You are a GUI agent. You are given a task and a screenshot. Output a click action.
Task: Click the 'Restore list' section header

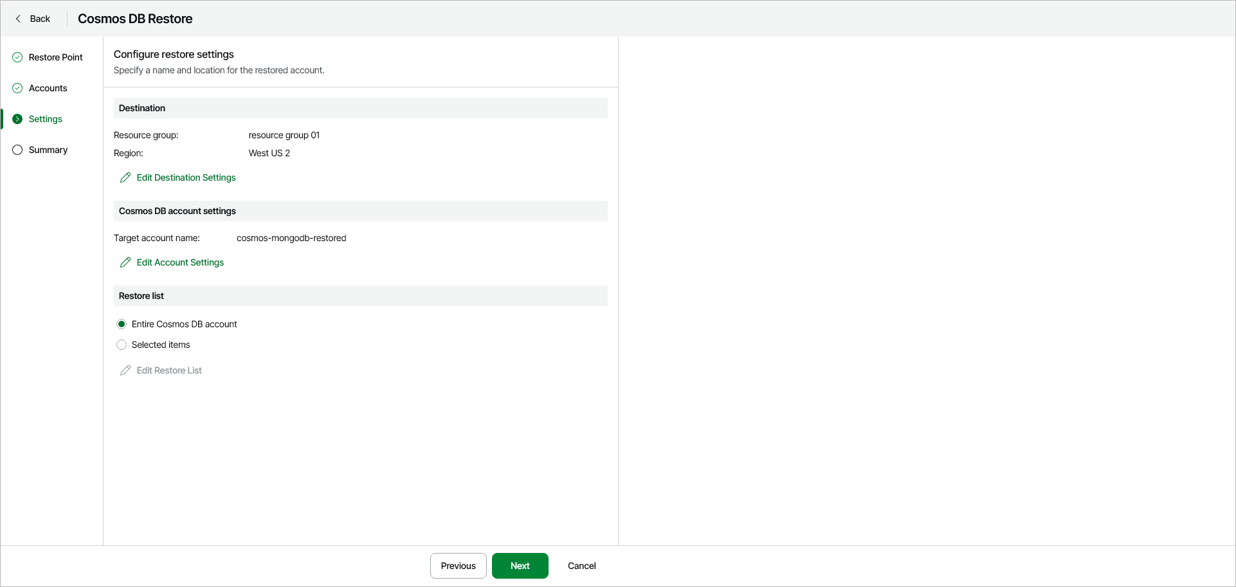click(361, 296)
